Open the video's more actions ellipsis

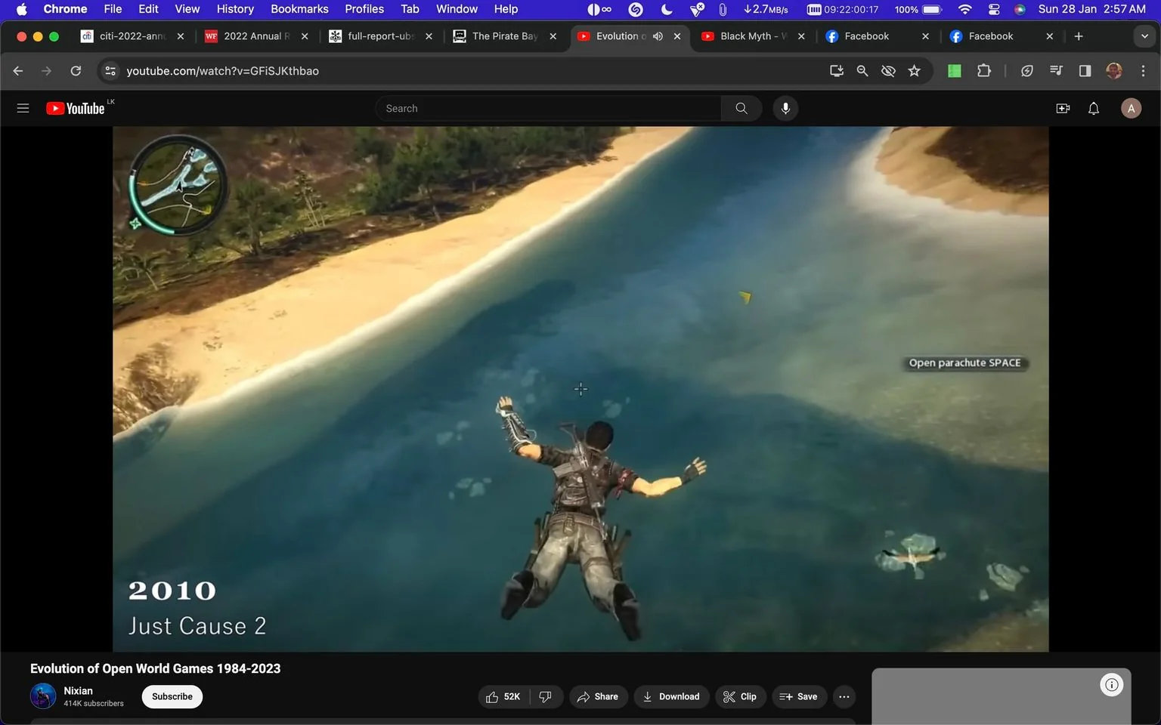(x=844, y=696)
